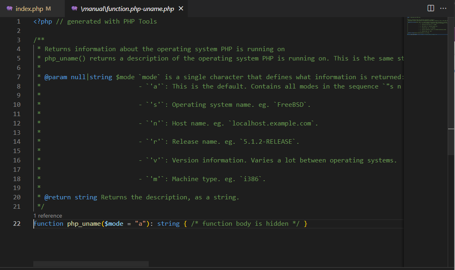Click the 'null' type on line 7
The height and width of the screenshot is (270, 455).
click(78, 77)
